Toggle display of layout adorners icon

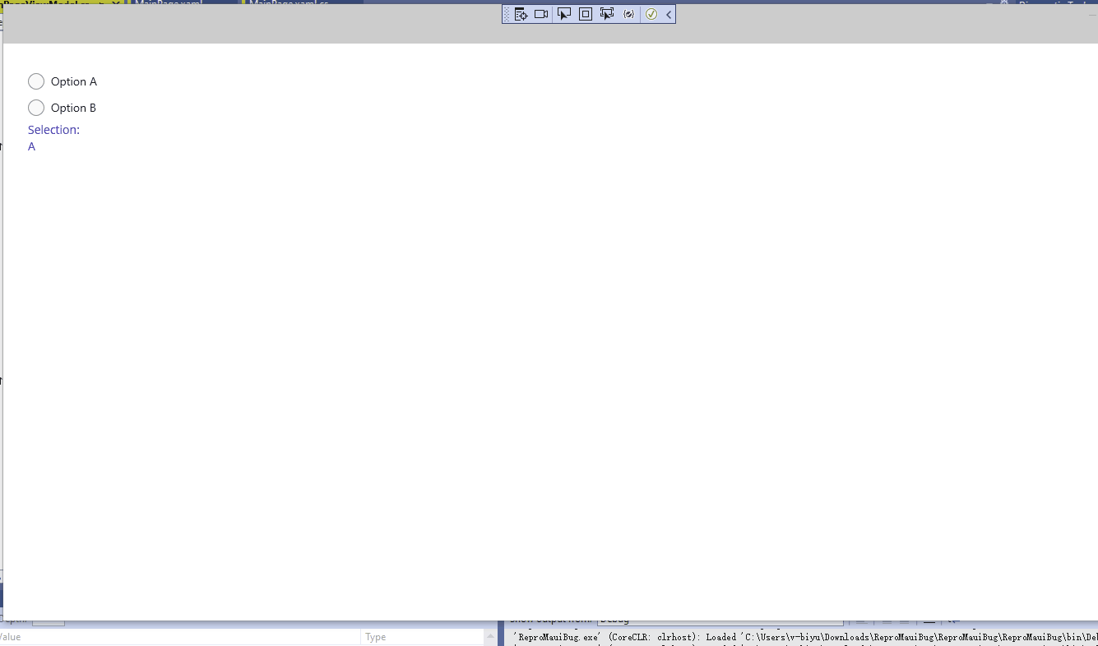[585, 14]
